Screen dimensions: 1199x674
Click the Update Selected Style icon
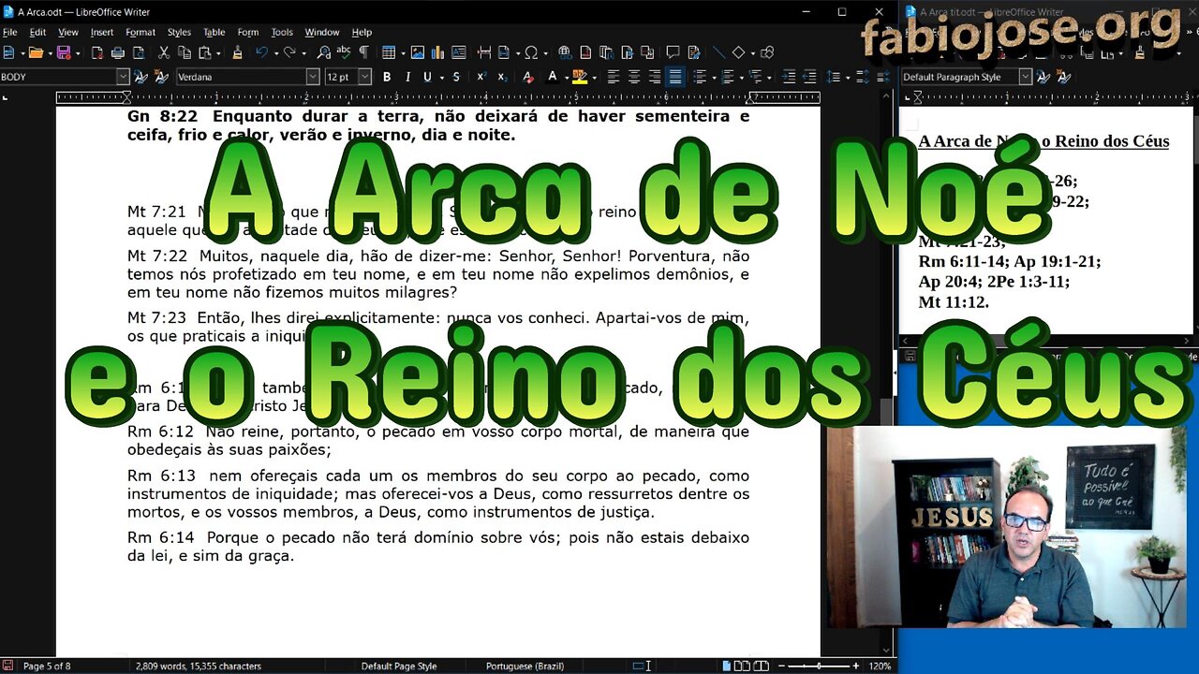point(141,77)
